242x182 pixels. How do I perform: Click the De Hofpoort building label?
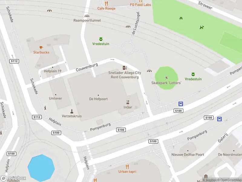coord(98,99)
